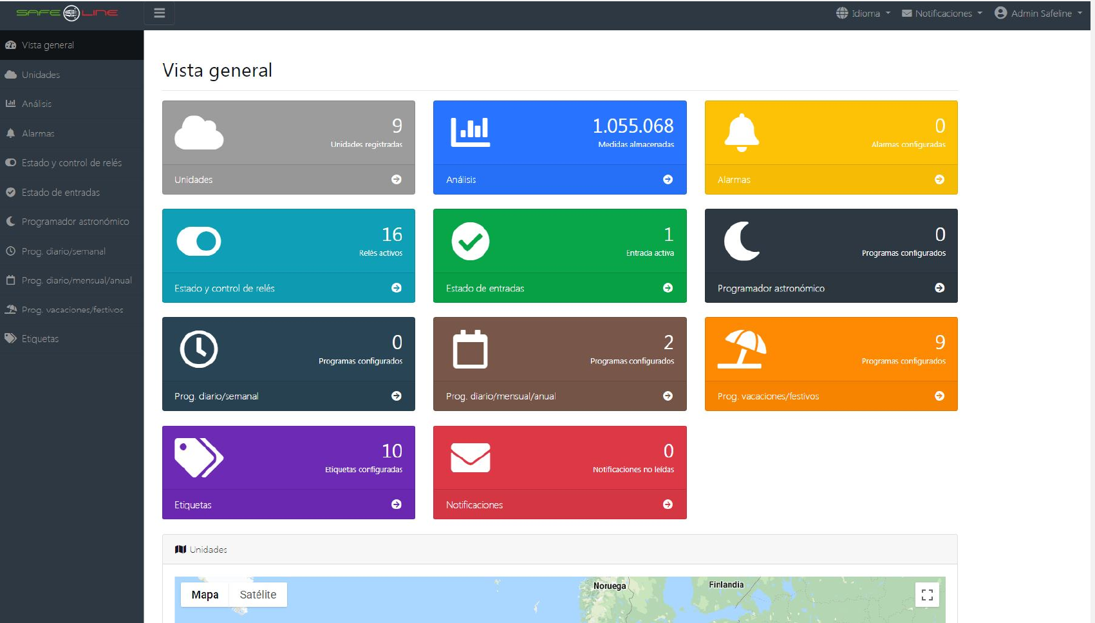Image resolution: width=1095 pixels, height=623 pixels.
Task: Select Programador astronómico in the sidebar
Action: click(x=75, y=222)
